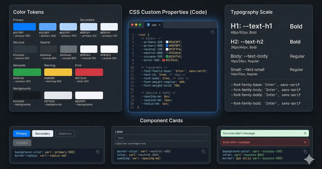Copy the input field CSS snippet
This screenshot has width=322, height=169.
203,151
